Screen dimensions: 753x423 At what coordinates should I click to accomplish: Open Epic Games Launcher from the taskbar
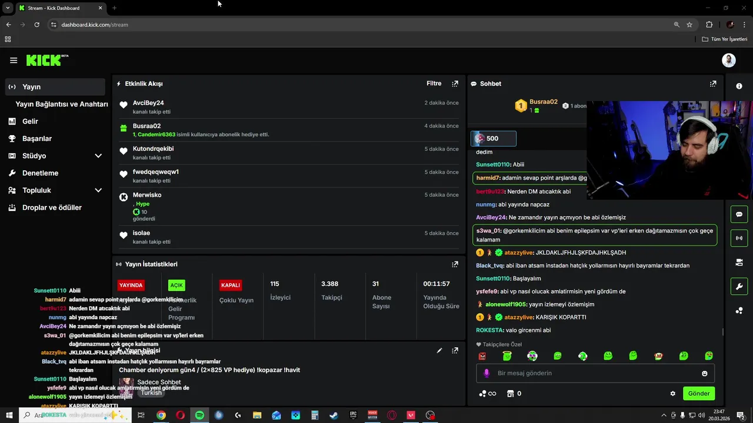(x=353, y=415)
